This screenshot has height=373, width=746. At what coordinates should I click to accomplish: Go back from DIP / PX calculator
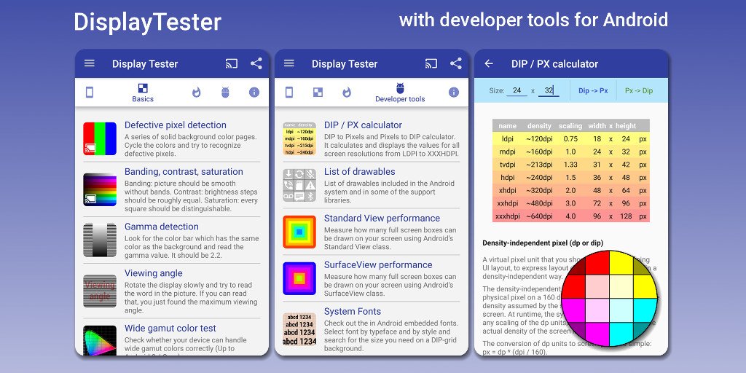pyautogui.click(x=489, y=63)
